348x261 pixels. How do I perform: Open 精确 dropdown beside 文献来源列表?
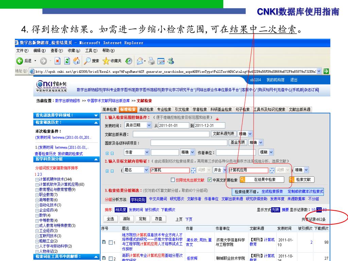coord(250,134)
